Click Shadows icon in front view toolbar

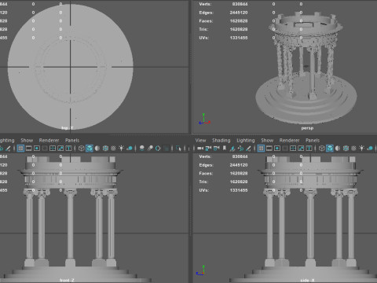point(130,149)
